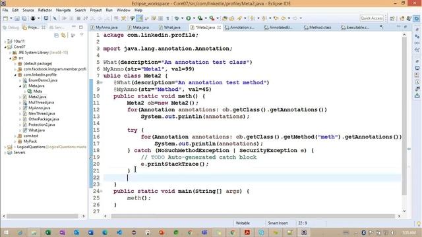Image resolution: width=422 pixels, height=237 pixels.
Task: Select OtherPackage.java in Package Explorer
Action: click(x=44, y=119)
